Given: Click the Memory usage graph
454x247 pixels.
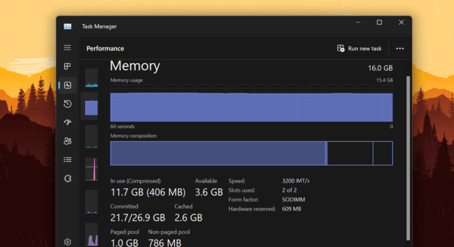Looking at the screenshot, I should pyautogui.click(x=251, y=103).
